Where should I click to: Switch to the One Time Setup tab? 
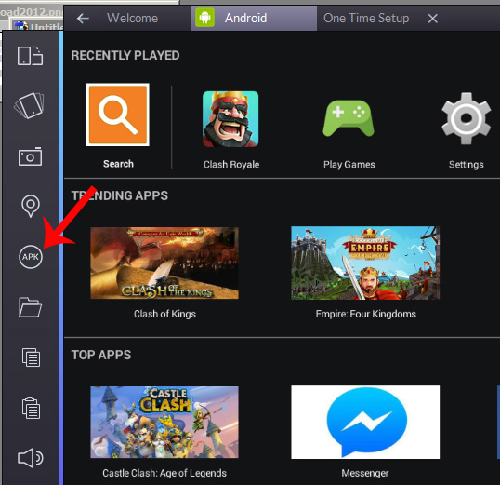pos(366,18)
